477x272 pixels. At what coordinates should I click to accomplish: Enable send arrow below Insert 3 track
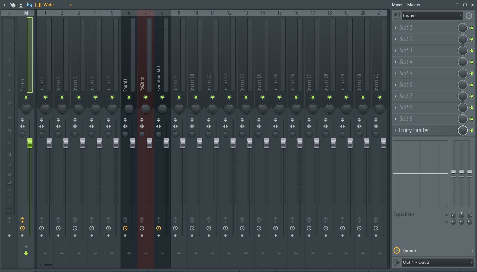pyautogui.click(x=79, y=253)
